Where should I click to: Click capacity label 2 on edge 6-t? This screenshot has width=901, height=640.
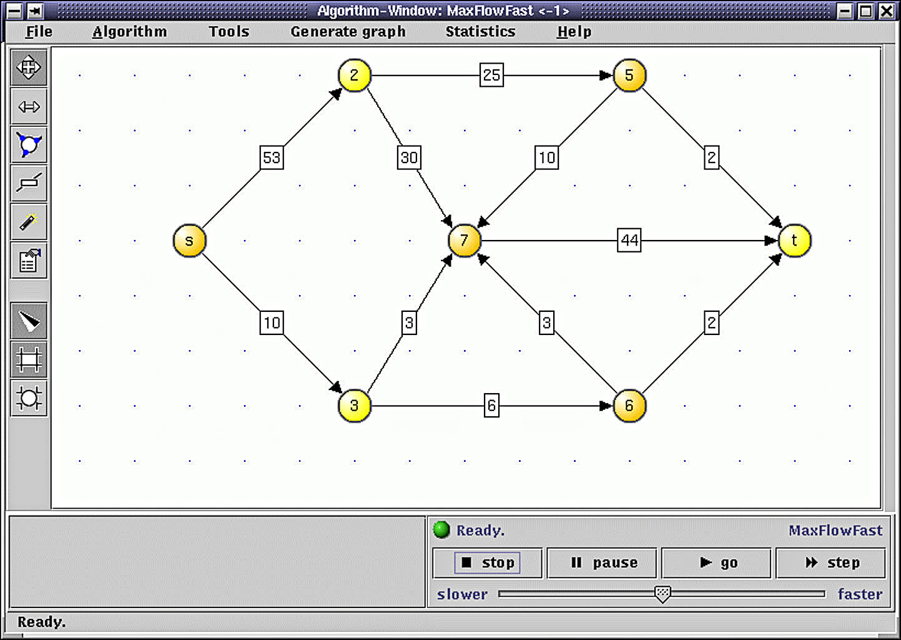tap(712, 323)
